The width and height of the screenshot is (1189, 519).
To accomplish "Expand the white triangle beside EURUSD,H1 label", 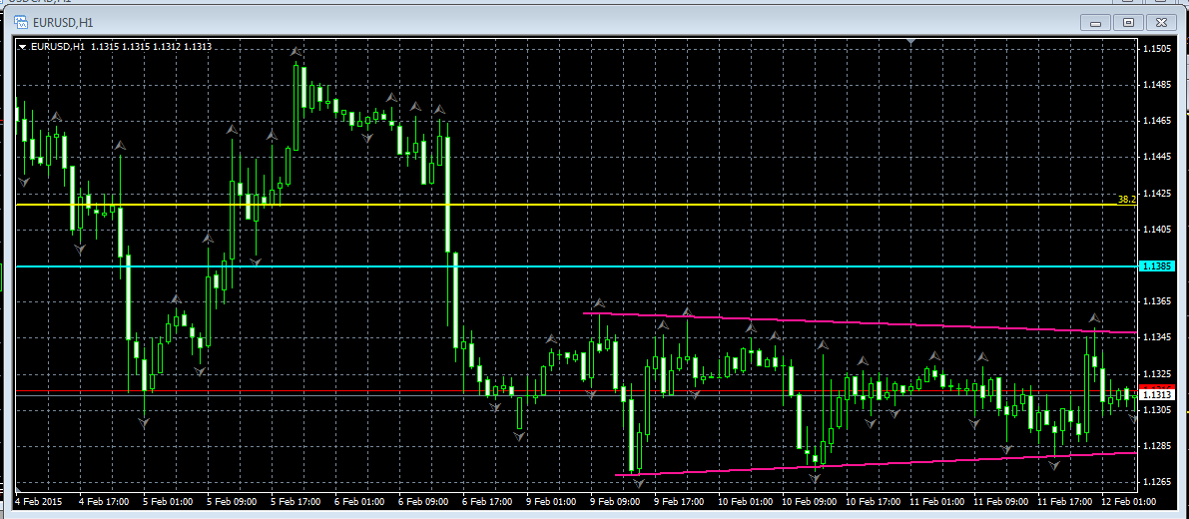I will pyautogui.click(x=22, y=46).
